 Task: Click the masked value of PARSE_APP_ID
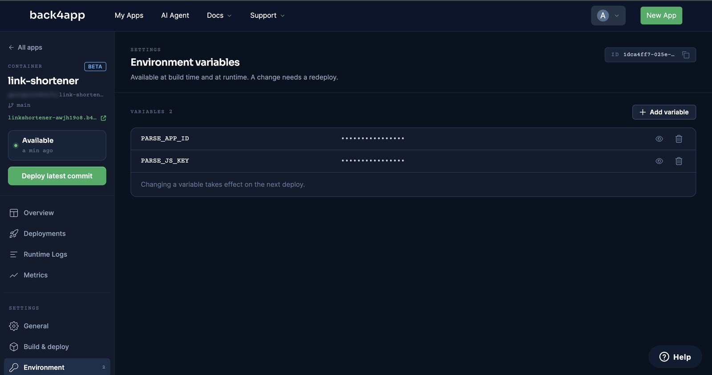(373, 139)
